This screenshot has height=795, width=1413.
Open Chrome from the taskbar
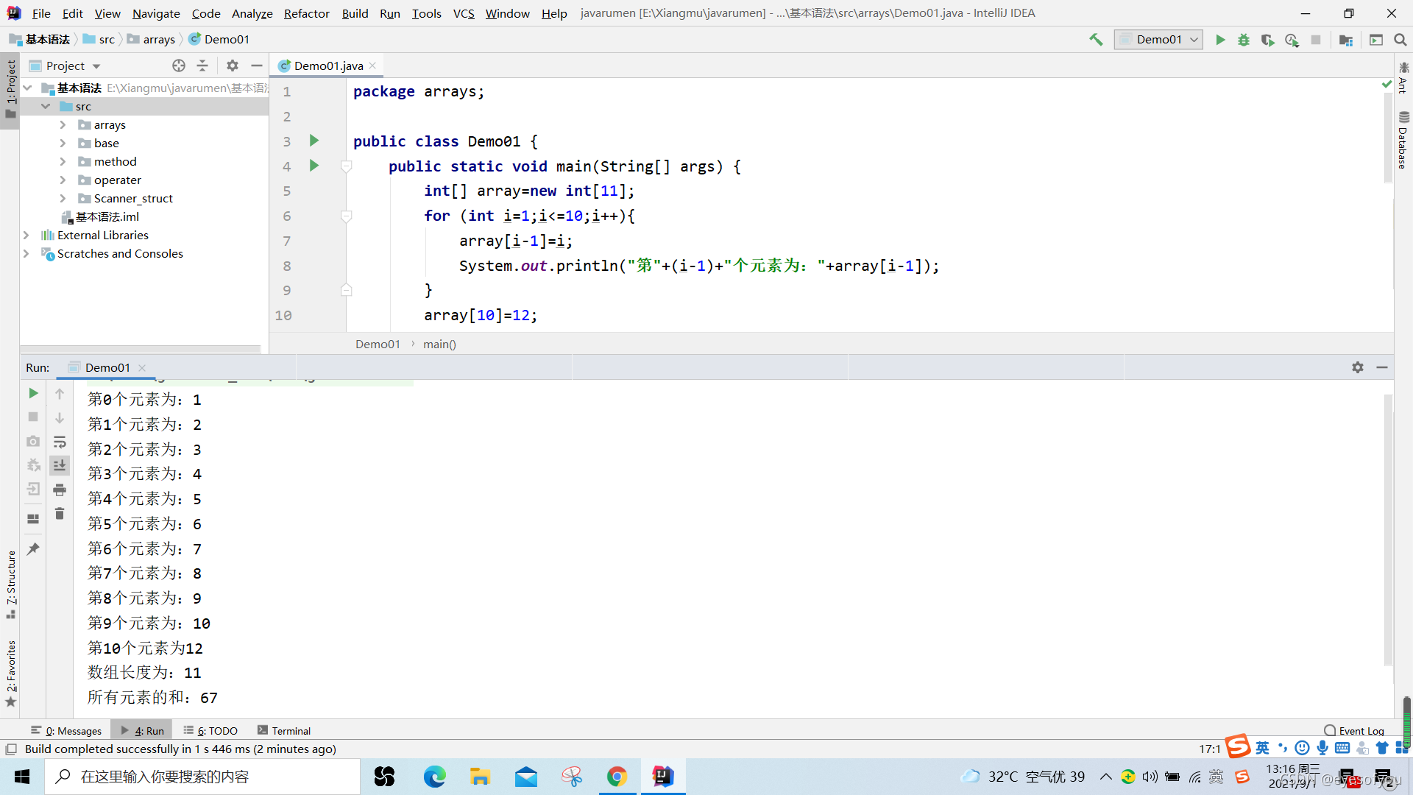(x=617, y=777)
